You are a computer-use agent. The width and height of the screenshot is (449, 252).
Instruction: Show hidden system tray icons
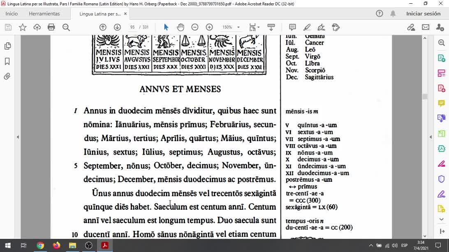(371, 245)
